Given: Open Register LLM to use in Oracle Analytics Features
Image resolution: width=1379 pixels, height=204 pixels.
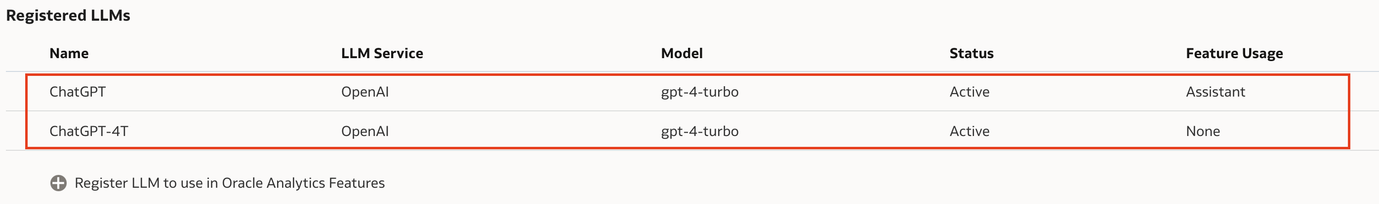Looking at the screenshot, I should [230, 183].
